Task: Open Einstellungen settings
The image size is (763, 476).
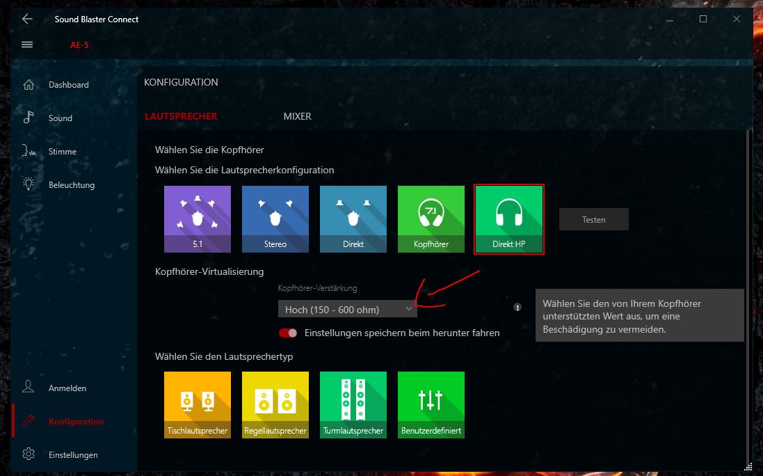Action: 73,455
